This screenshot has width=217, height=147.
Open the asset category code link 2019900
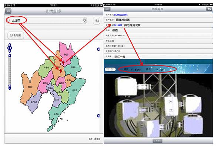118,25
